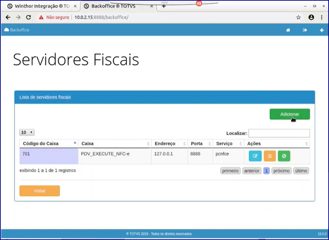Click the 15.0.0 version text in footer
This screenshot has width=329, height=240.
click(x=322, y=234)
